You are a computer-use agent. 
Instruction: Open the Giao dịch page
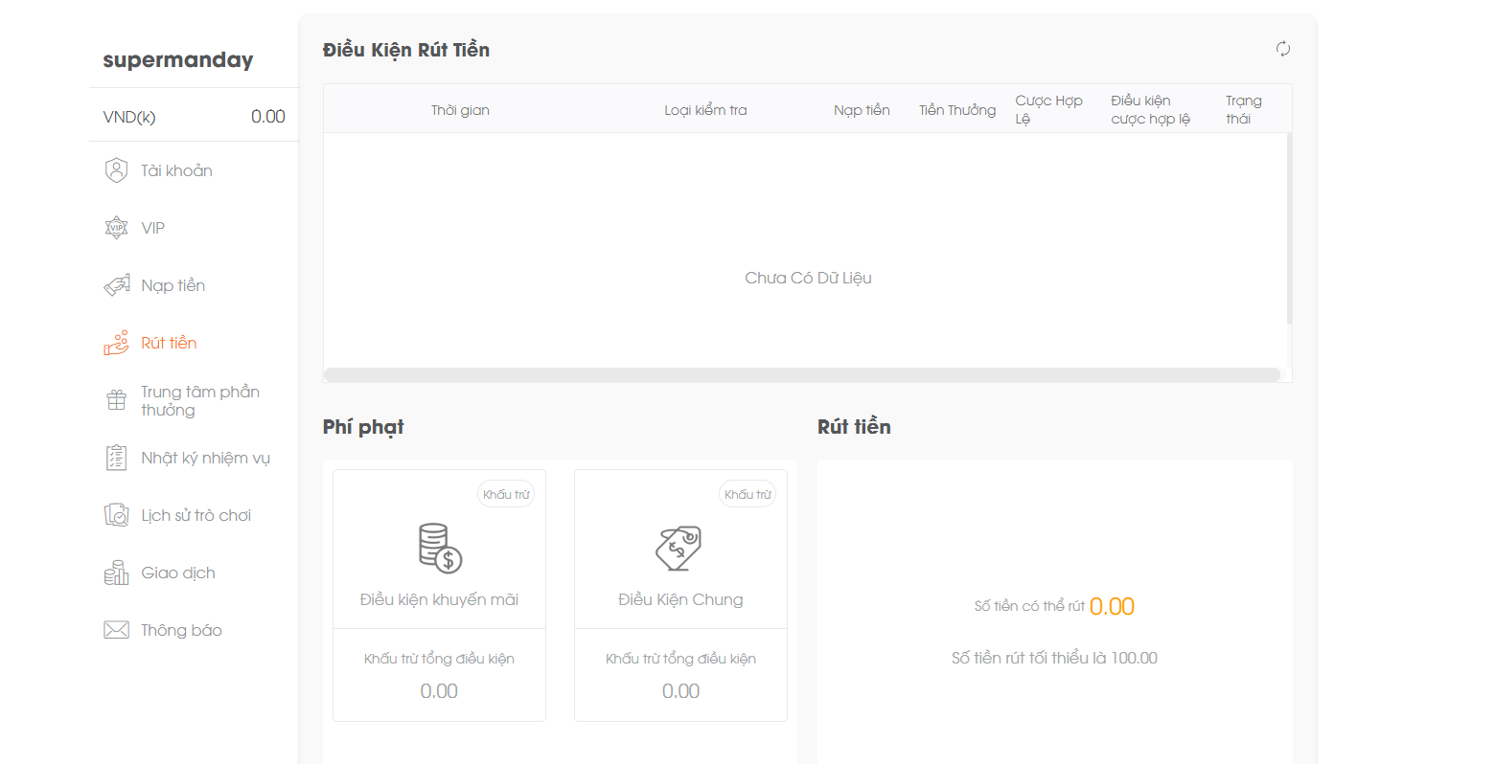coord(178,573)
